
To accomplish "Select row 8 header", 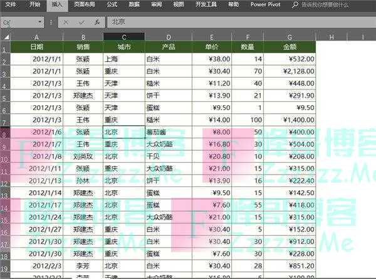I will pyautogui.click(x=5, y=134).
